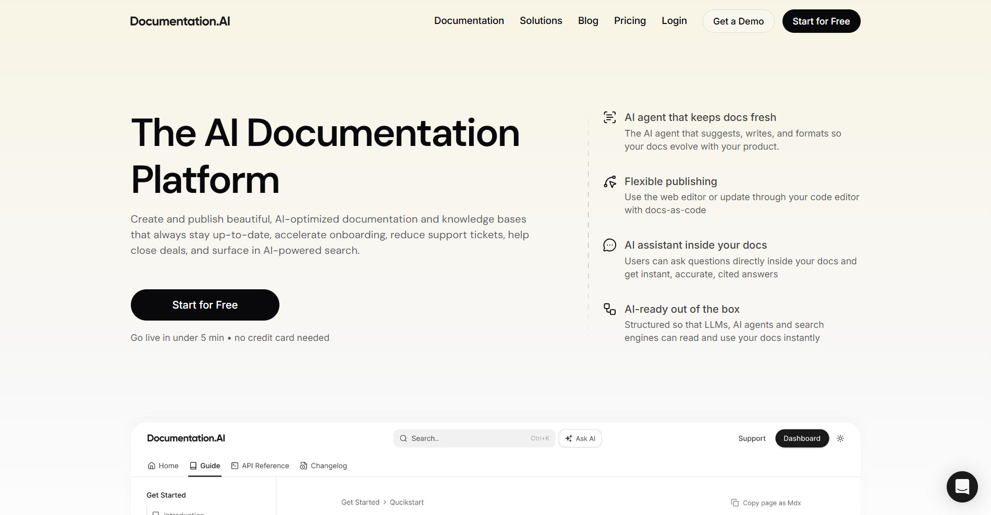Click the Search field in docs preview

474,438
